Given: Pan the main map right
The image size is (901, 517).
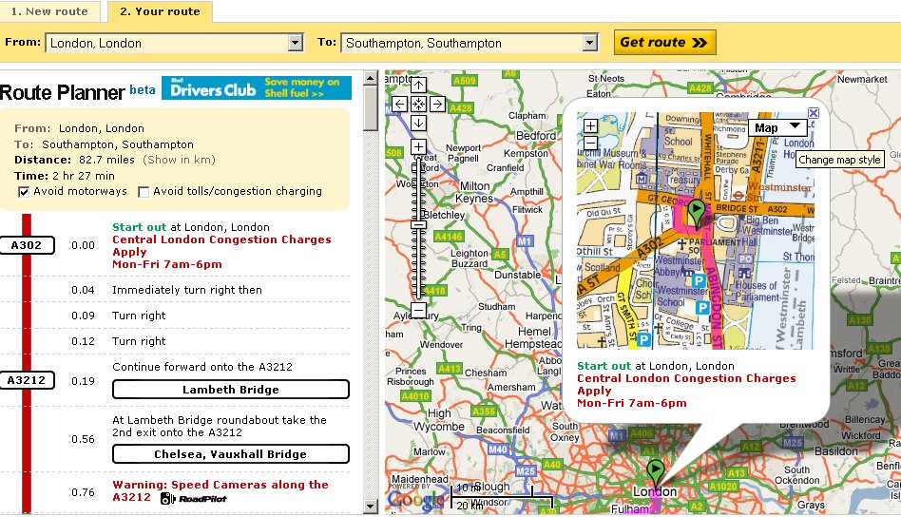Looking at the screenshot, I should [x=437, y=104].
